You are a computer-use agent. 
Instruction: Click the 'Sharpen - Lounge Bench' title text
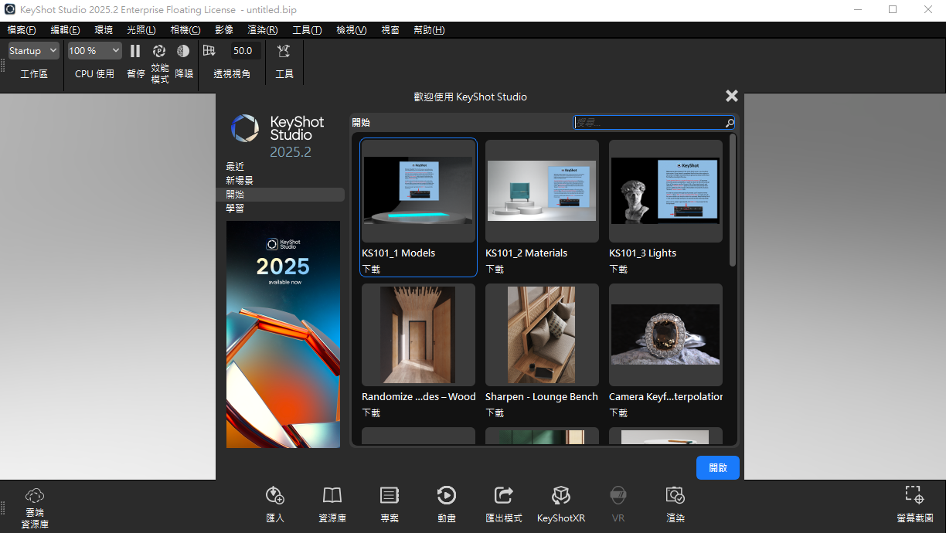point(542,397)
